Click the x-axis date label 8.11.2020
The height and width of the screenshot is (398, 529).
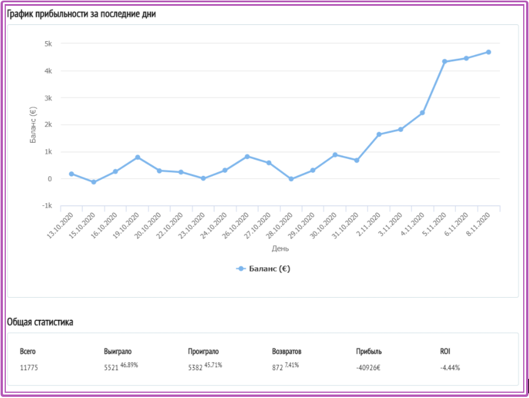(478, 225)
